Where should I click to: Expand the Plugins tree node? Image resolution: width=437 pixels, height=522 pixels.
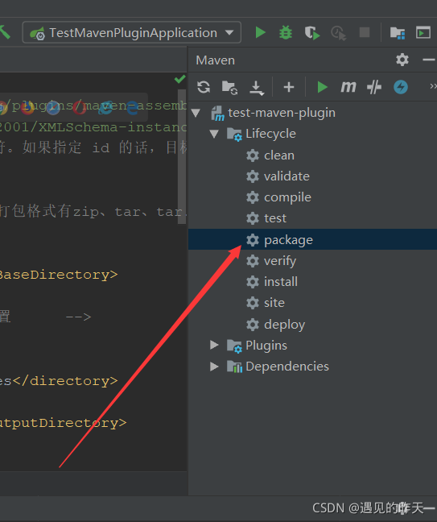(214, 345)
